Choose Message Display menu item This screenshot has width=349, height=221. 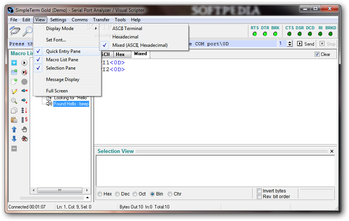click(x=67, y=79)
